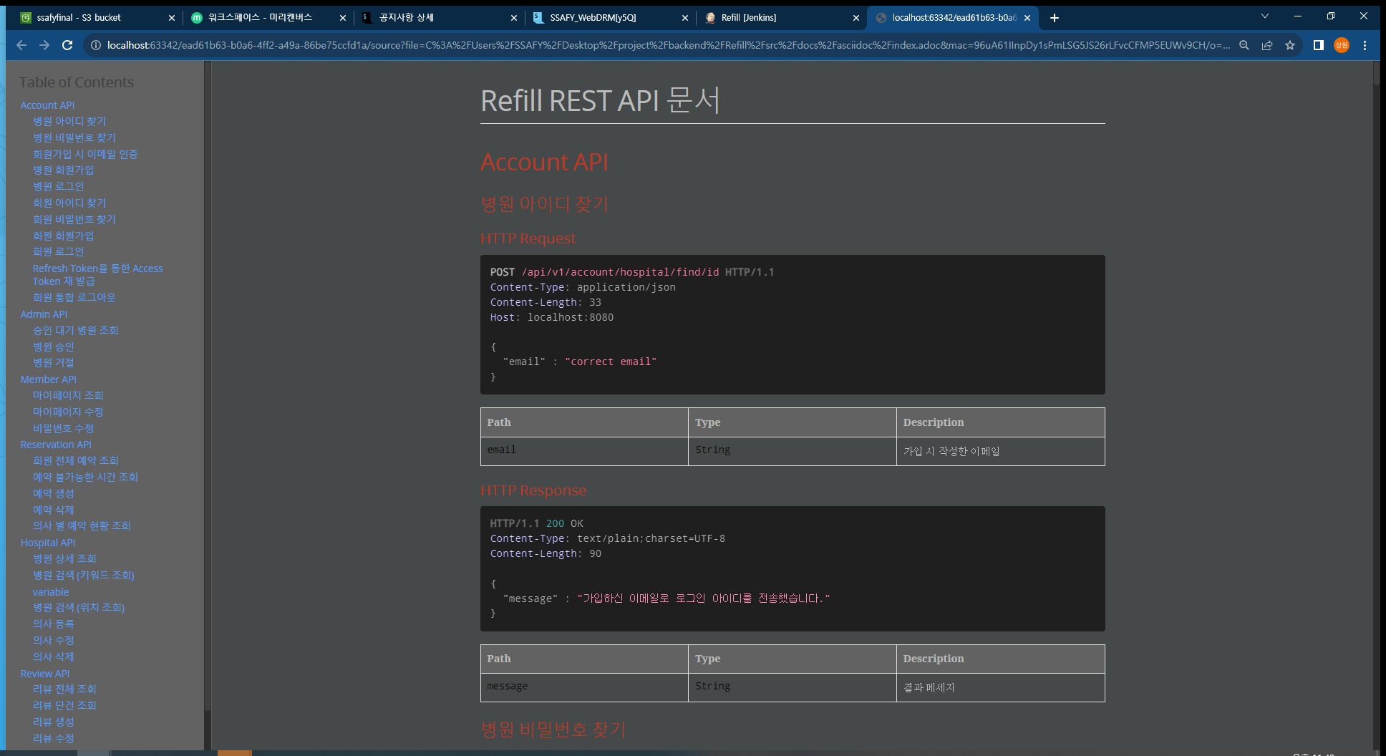Close the 워크스페이스 - 미리캔버스 tab
Screen dimensions: 1386x756
point(342,18)
